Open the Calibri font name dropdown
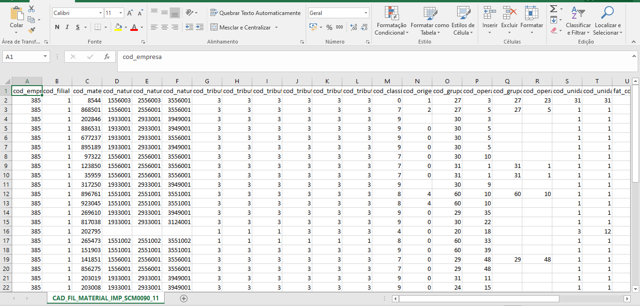The height and width of the screenshot is (306, 640). tap(100, 13)
